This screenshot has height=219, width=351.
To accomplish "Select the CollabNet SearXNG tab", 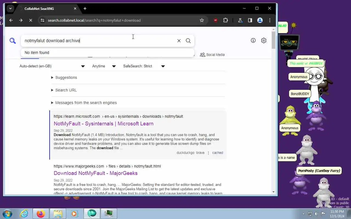I will pyautogui.click(x=47, y=8).
